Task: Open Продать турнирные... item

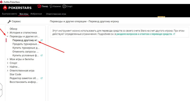Action: (26, 44)
